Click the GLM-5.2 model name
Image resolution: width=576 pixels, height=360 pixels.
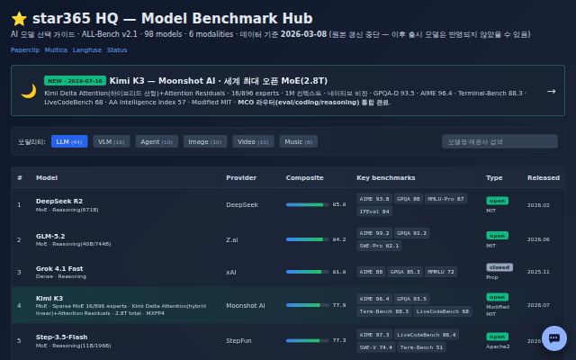pyautogui.click(x=50, y=236)
